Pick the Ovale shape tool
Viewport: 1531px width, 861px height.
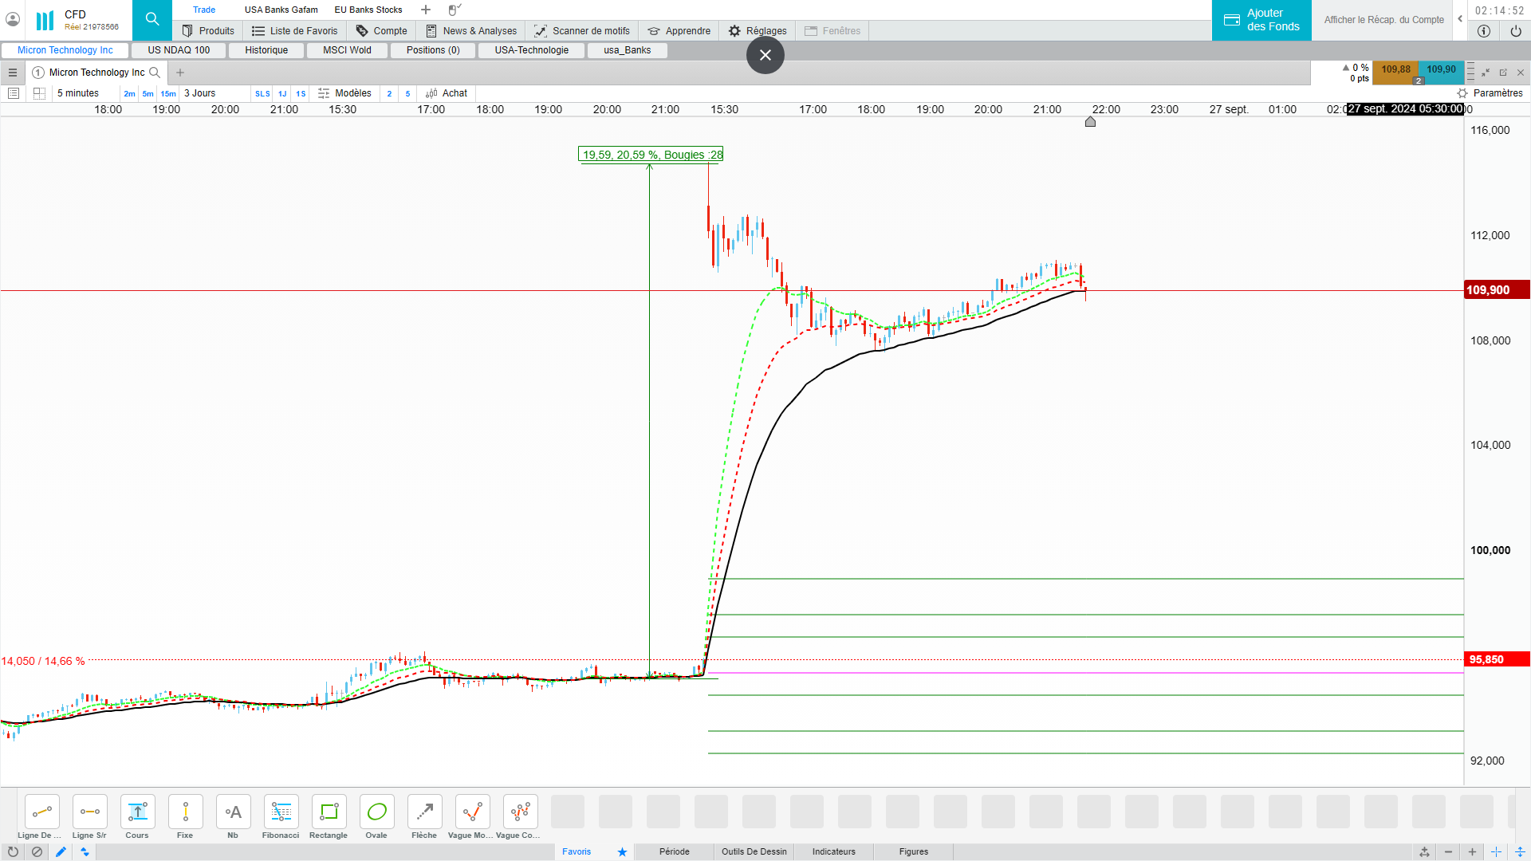376,812
